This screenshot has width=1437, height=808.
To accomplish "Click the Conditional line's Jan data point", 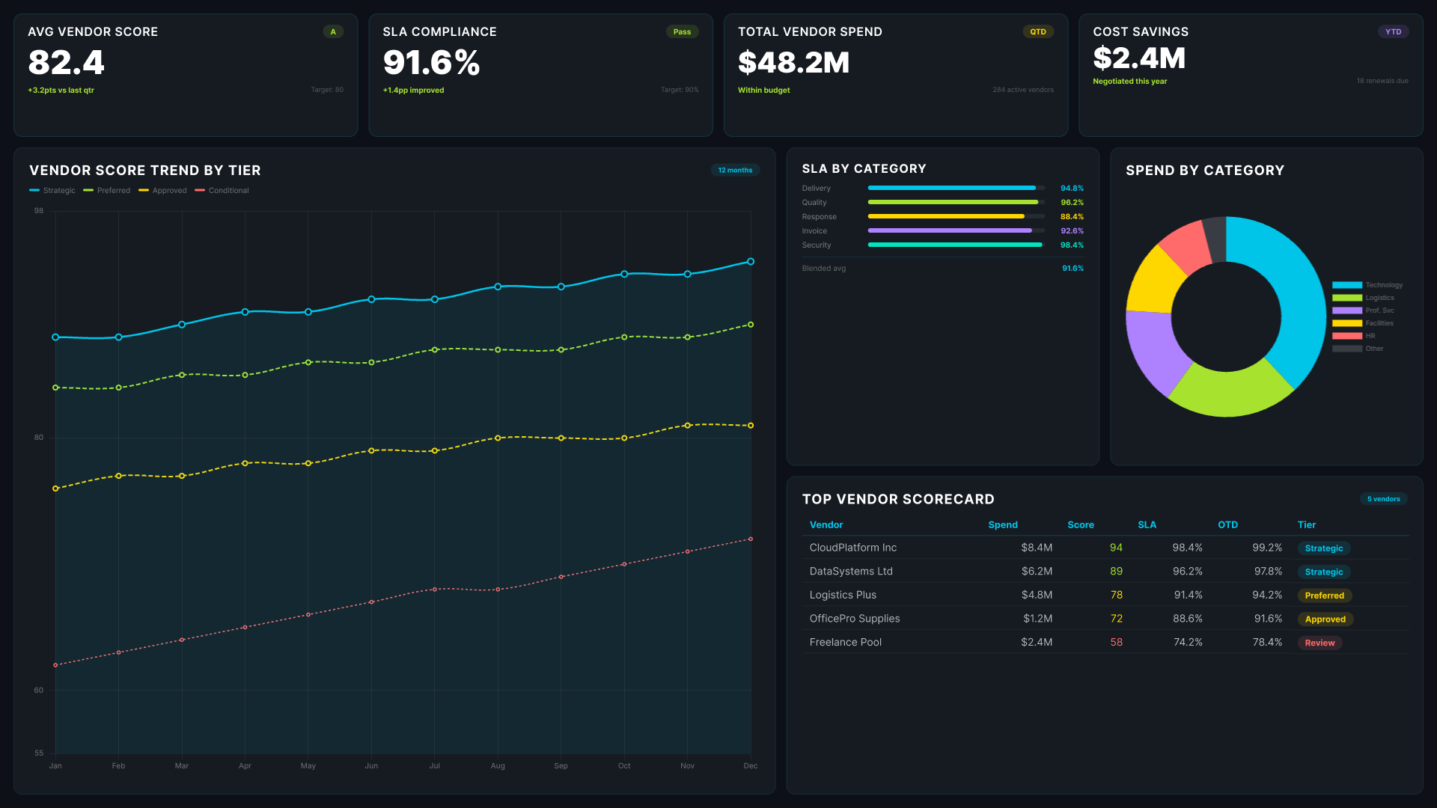I will (55, 665).
